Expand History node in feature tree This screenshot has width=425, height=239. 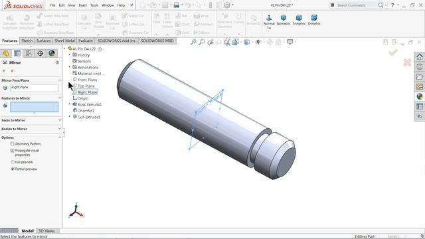pyautogui.click(x=69, y=54)
